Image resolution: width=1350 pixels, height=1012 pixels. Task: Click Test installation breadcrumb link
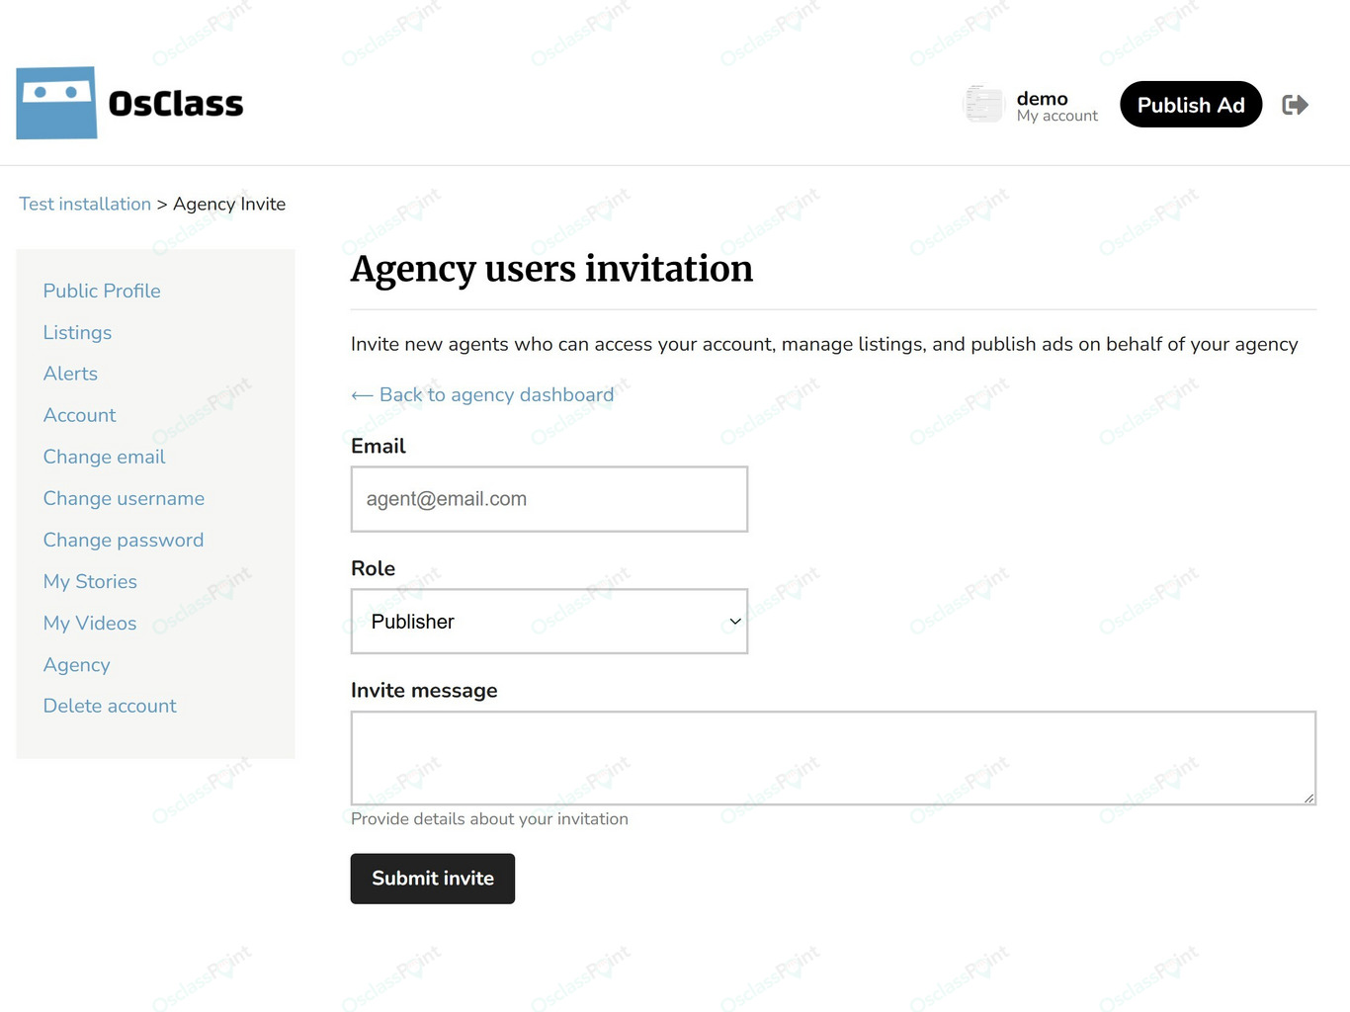point(85,204)
